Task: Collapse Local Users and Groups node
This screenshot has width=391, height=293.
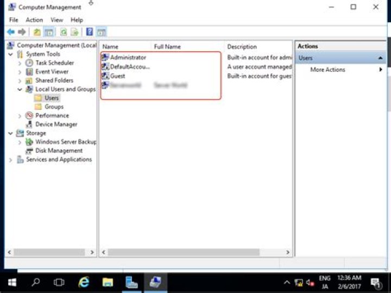Action: coord(20,89)
